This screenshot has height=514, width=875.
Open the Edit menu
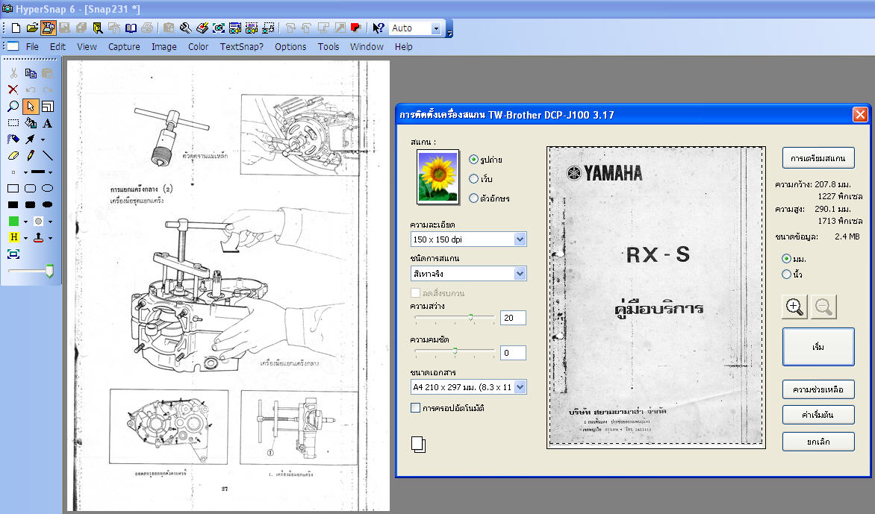pos(57,47)
